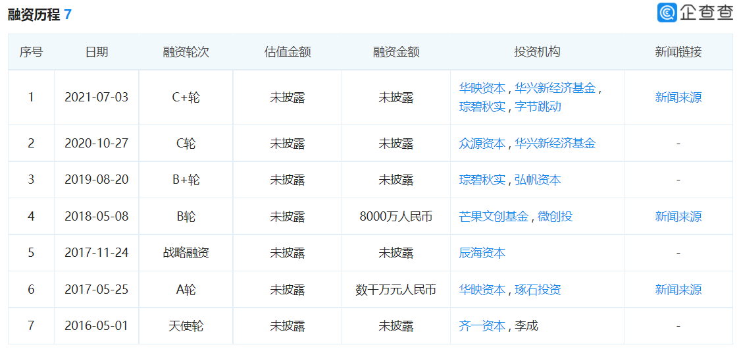The height and width of the screenshot is (353, 739).
Task: Open 华兴新经济基金 link in the C+轮 row
Action: (x=555, y=88)
